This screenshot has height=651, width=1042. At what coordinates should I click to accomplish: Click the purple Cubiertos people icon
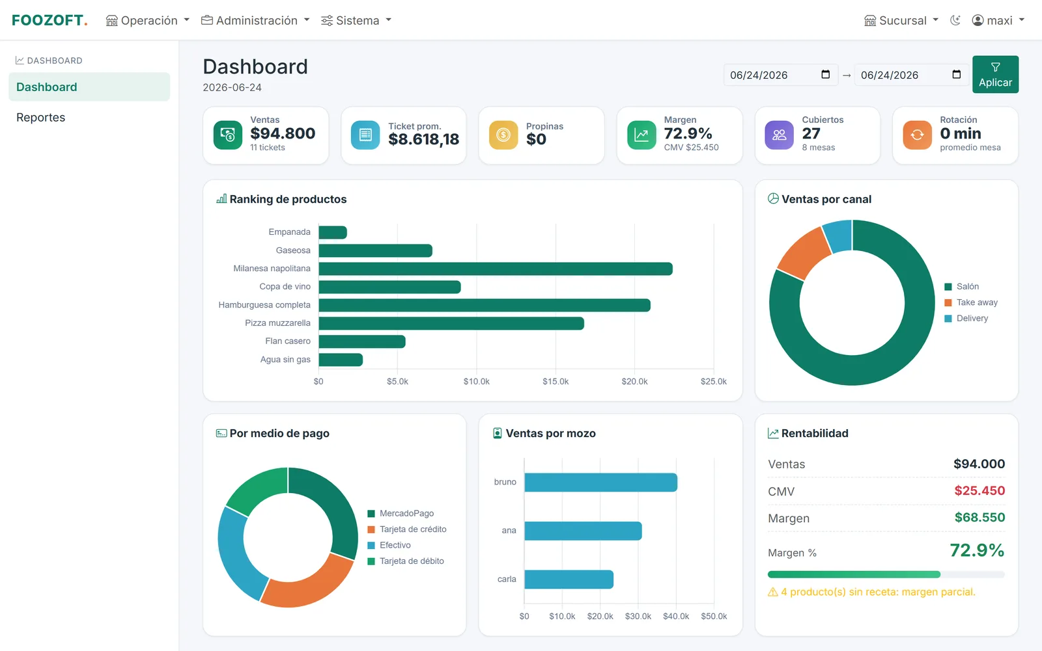coord(779,135)
